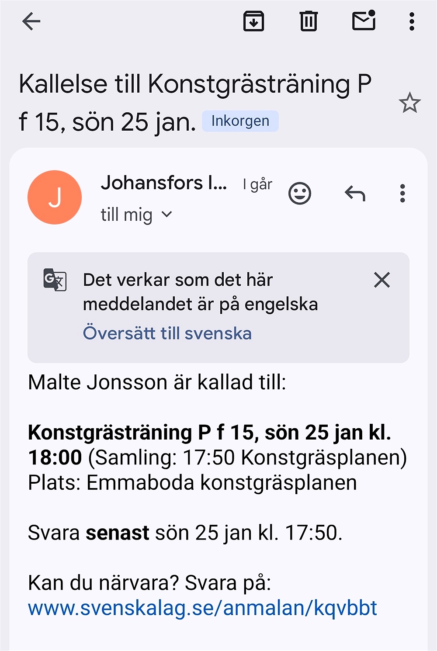
Task: Tap the Google Translate icon
Action: click(55, 280)
